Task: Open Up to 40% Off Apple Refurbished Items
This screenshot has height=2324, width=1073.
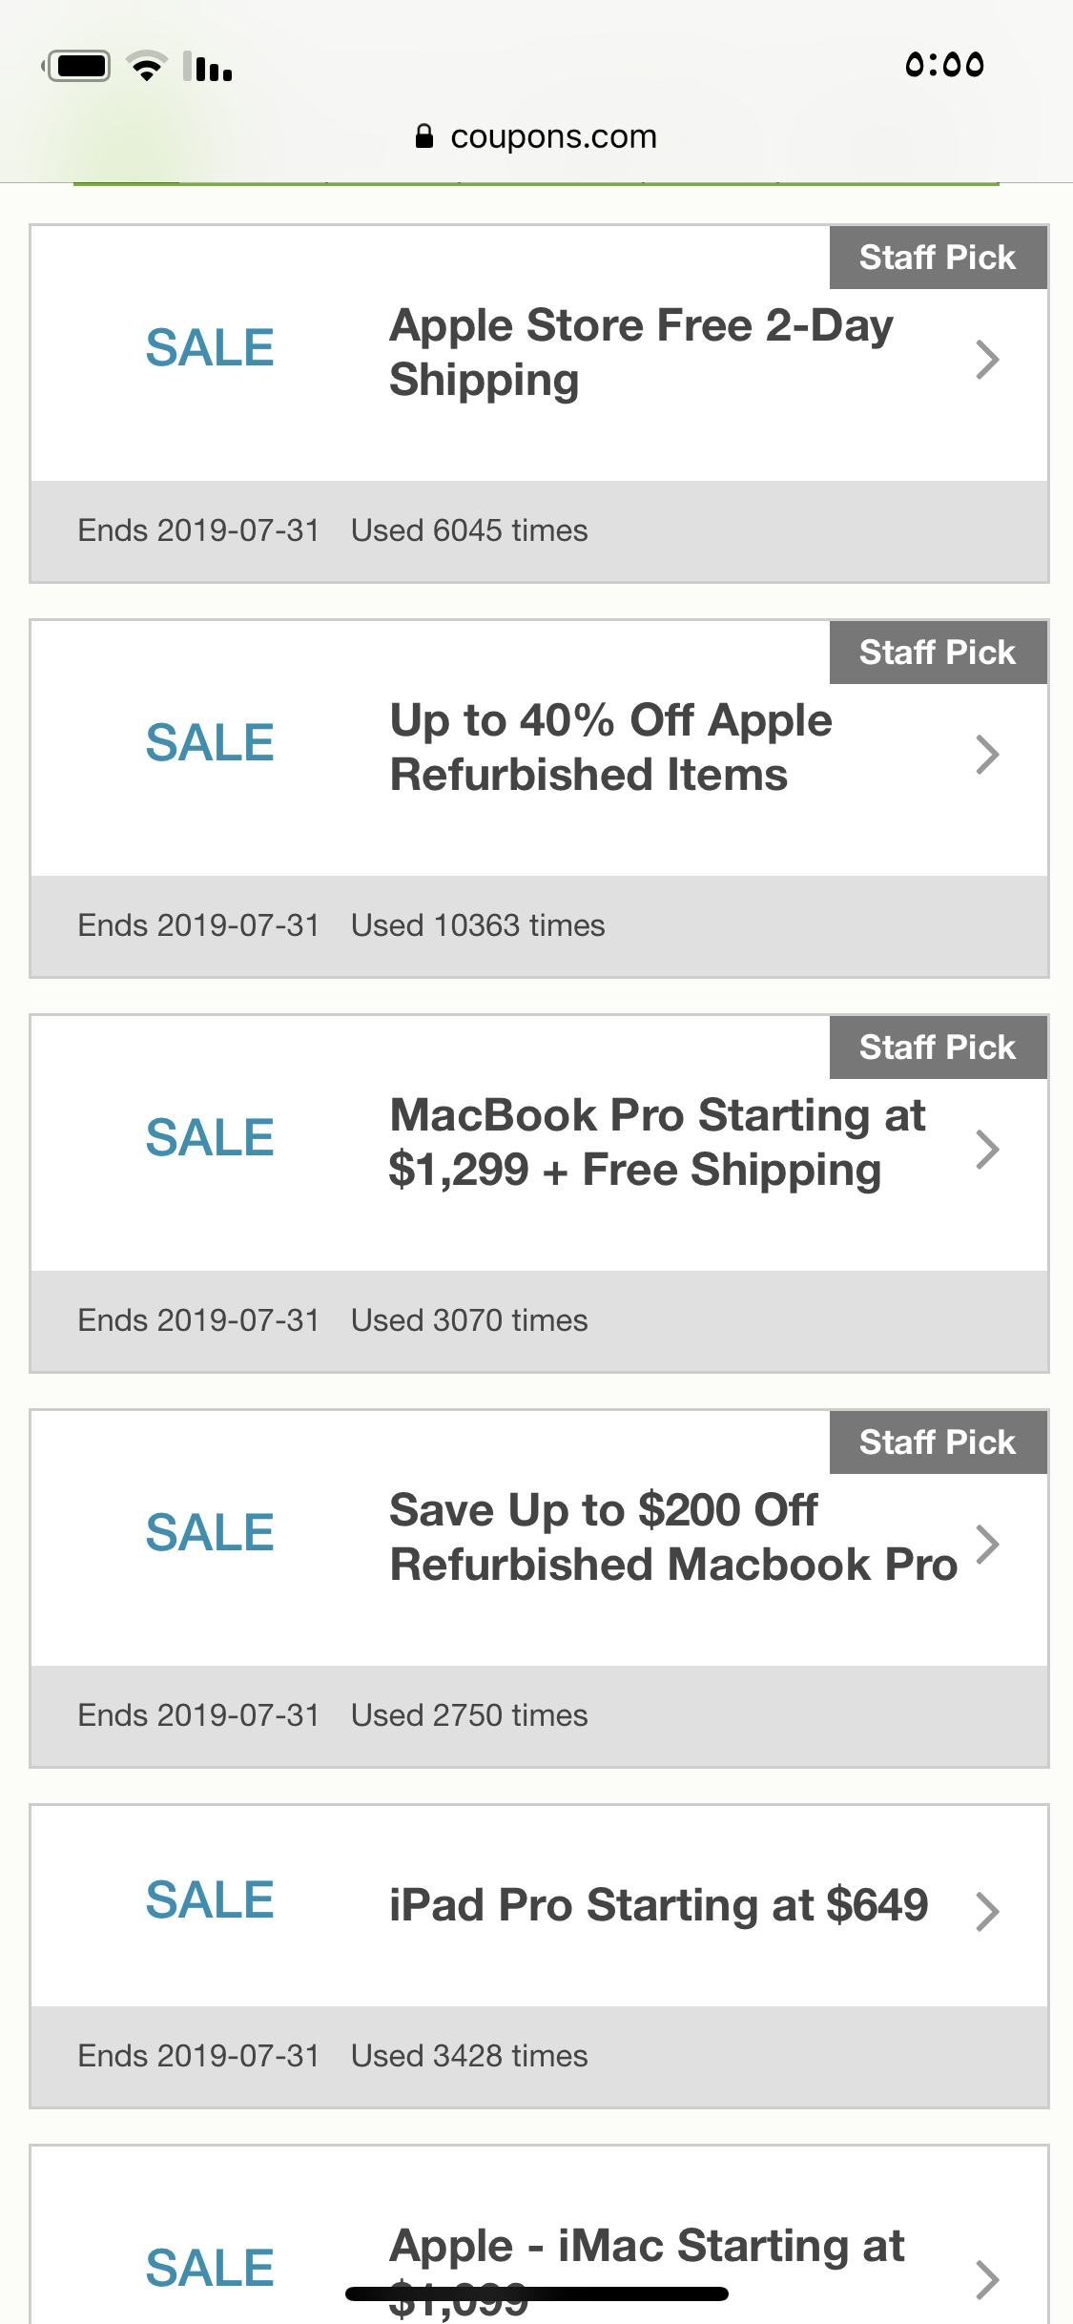Action: point(610,747)
